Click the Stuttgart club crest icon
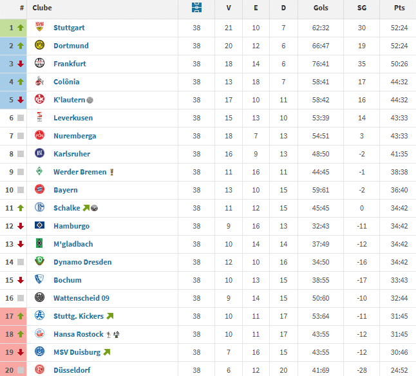416x376 pixels. click(x=39, y=28)
